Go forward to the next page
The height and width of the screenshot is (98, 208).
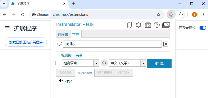point(14,15)
